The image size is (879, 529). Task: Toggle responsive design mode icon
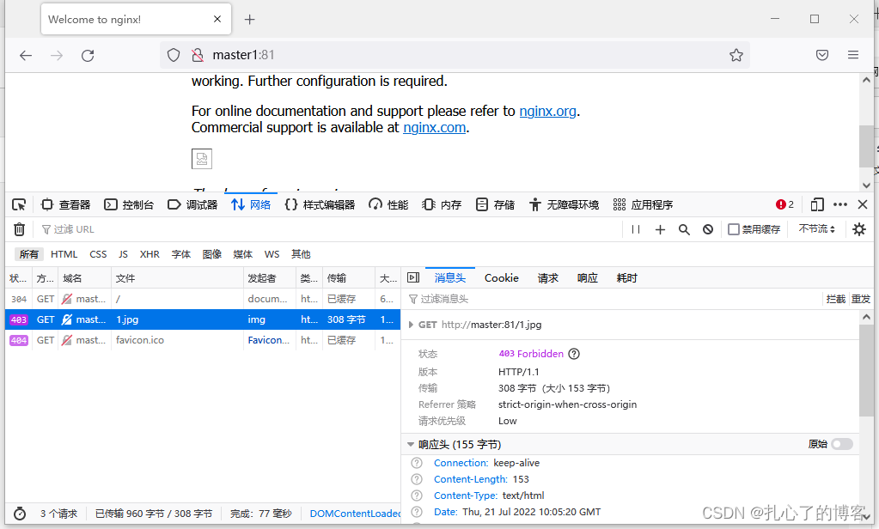(817, 204)
